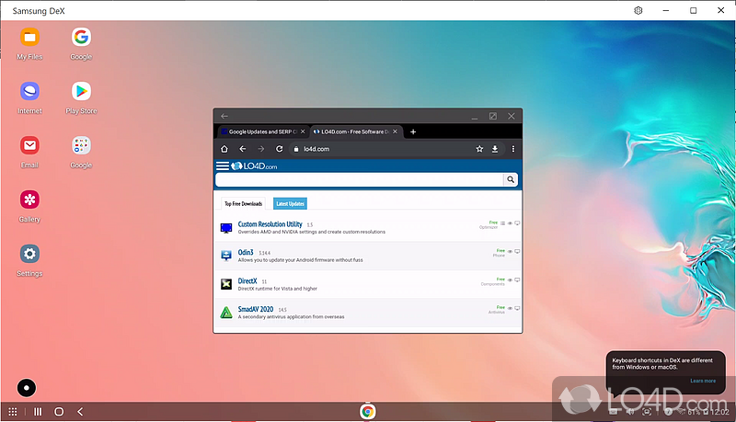736x422 pixels.
Task: Click the LO4D.com site logo
Action: click(254, 166)
